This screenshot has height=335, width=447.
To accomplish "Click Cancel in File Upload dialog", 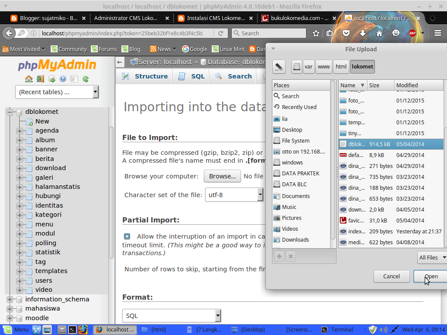I will coord(392,276).
